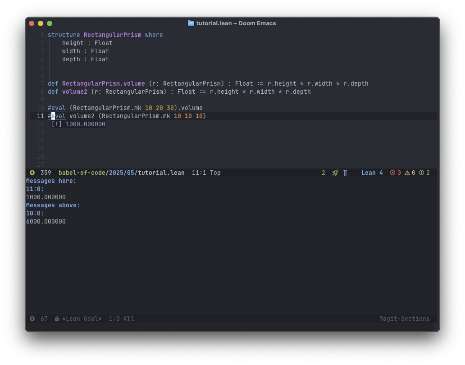Click 'volume2' call on line 11
Image resolution: width=465 pixels, height=365 pixels.
point(82,116)
